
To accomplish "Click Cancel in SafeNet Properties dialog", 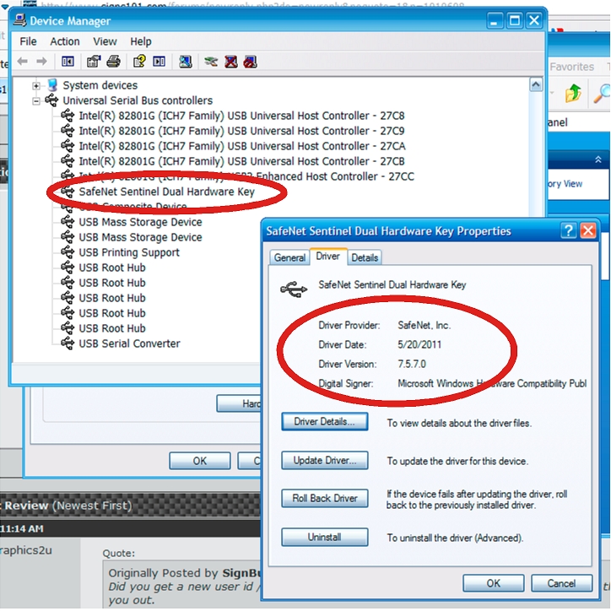I will (561, 583).
